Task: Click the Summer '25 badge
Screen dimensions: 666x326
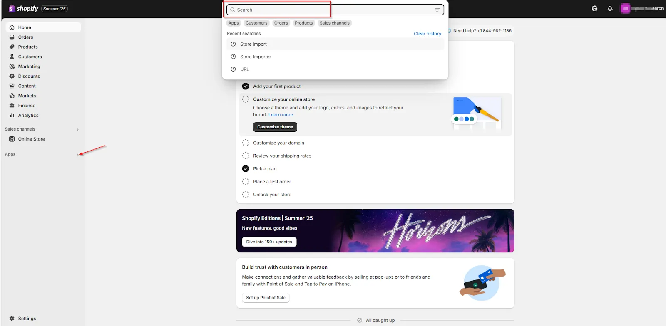Action: pyautogui.click(x=55, y=9)
